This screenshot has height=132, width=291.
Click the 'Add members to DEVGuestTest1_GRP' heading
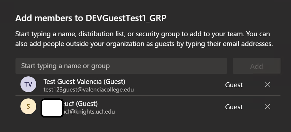pos(91,18)
